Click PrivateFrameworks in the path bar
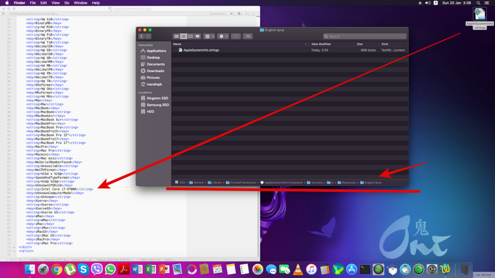Screen dimensions: 495x278 click(243, 183)
